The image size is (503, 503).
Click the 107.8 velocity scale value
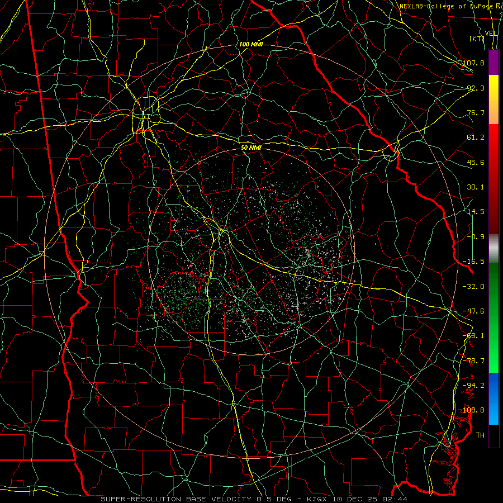473,63
